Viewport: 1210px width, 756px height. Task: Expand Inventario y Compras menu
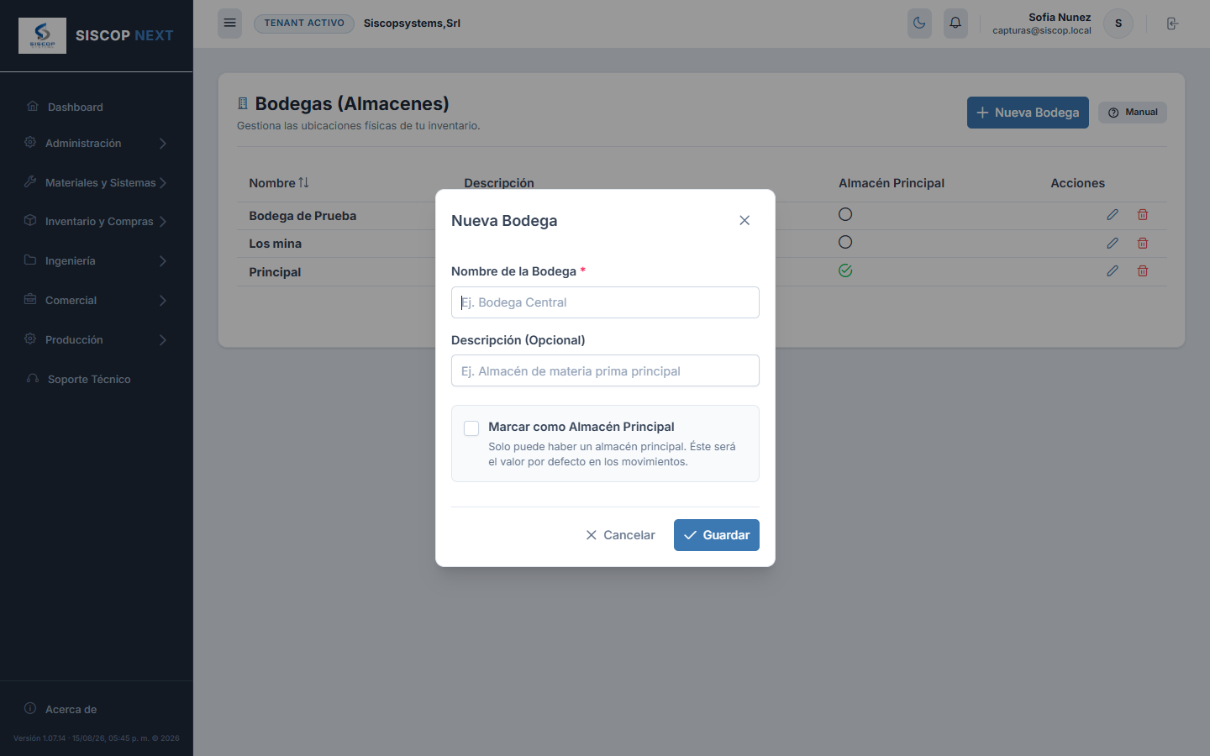(x=96, y=222)
